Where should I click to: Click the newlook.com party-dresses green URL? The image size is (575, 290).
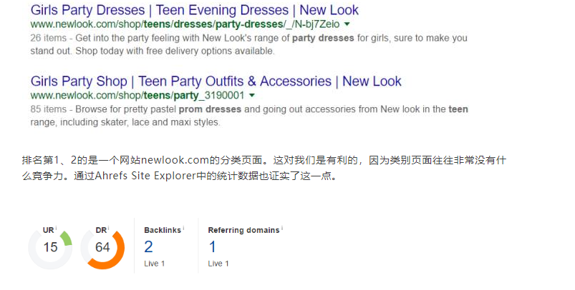[x=185, y=24]
